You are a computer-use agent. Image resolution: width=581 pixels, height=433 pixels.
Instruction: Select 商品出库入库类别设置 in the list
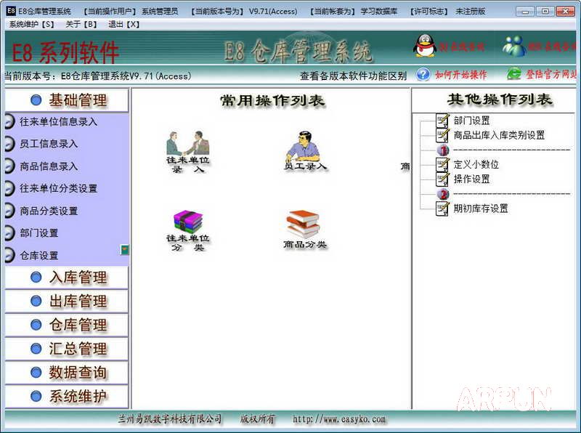(x=499, y=135)
